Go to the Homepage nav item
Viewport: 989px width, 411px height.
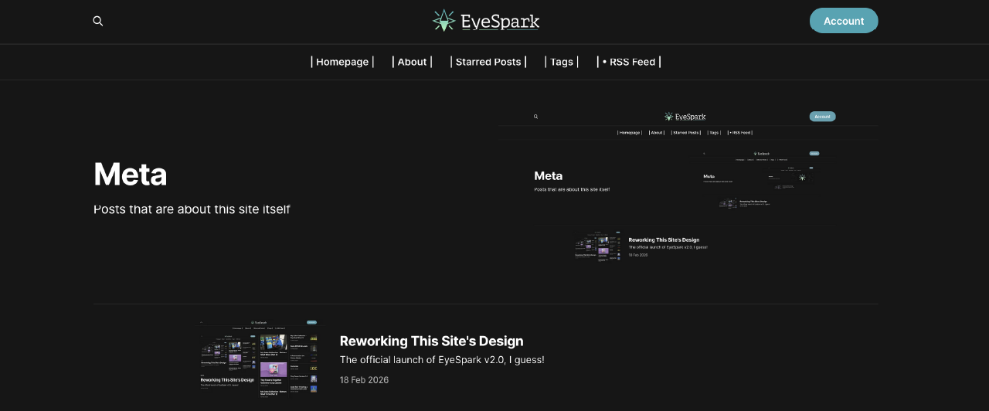[342, 62]
